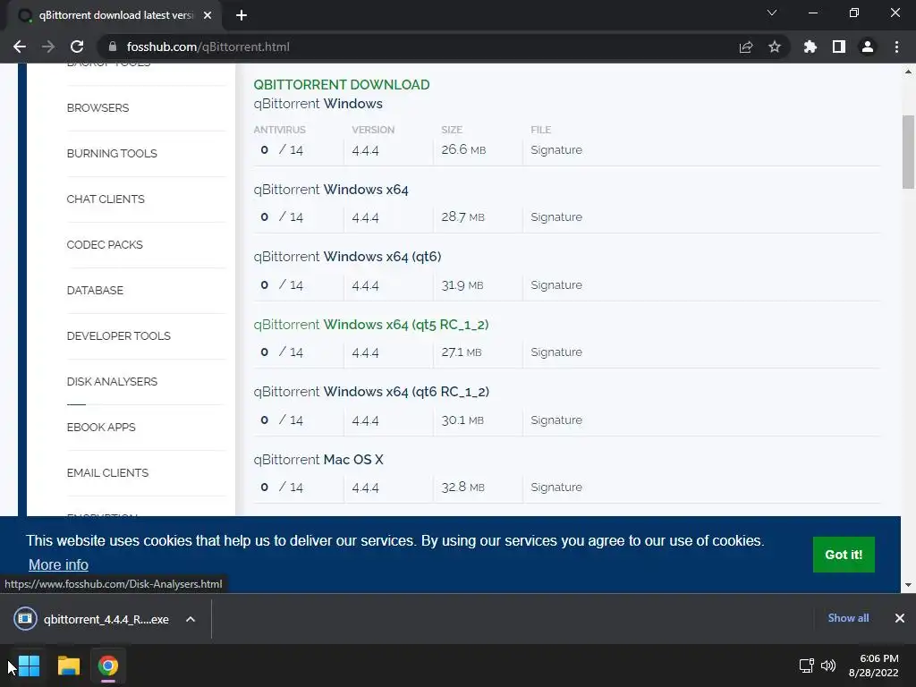The height and width of the screenshot is (687, 916).
Task: Select the qBittorrent download tab
Action: click(x=114, y=16)
